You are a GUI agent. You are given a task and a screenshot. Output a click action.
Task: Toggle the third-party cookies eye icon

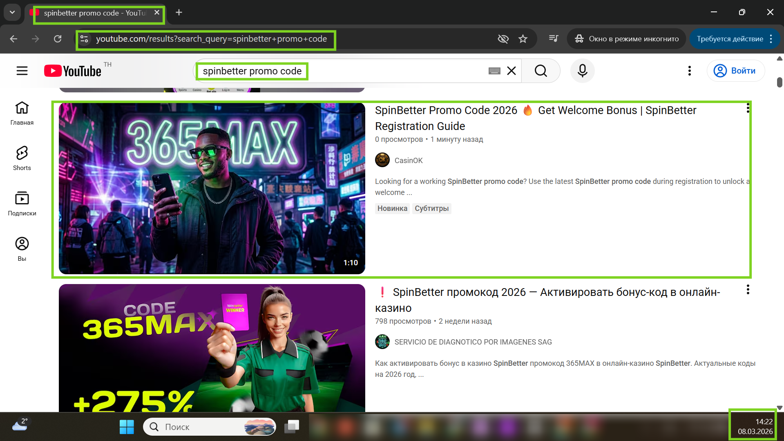[503, 39]
